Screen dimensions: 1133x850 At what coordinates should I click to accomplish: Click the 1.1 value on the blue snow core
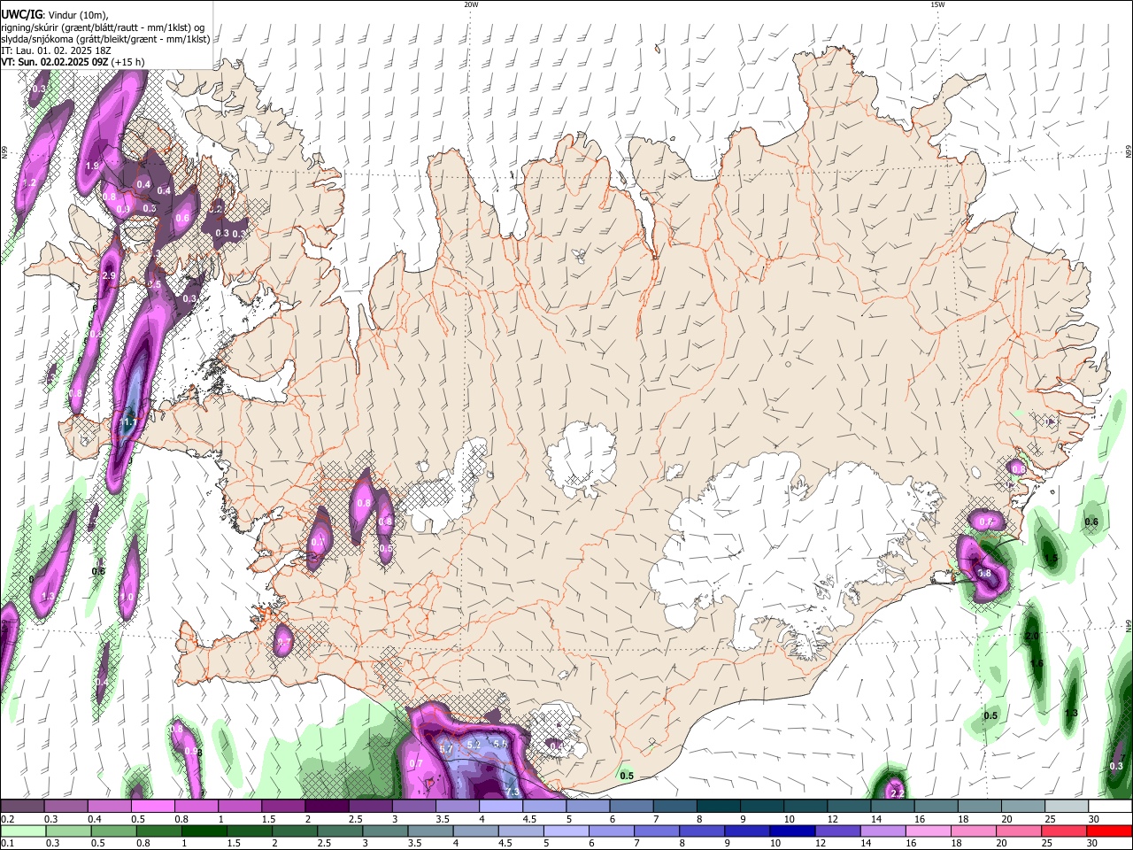pos(128,422)
